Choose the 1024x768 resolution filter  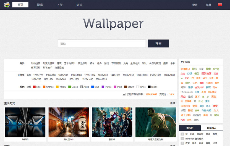pos(36,79)
